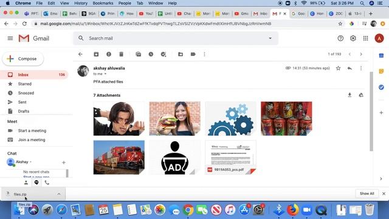389x219 pixels.
Task: Snooze this email
Action: tap(151, 54)
